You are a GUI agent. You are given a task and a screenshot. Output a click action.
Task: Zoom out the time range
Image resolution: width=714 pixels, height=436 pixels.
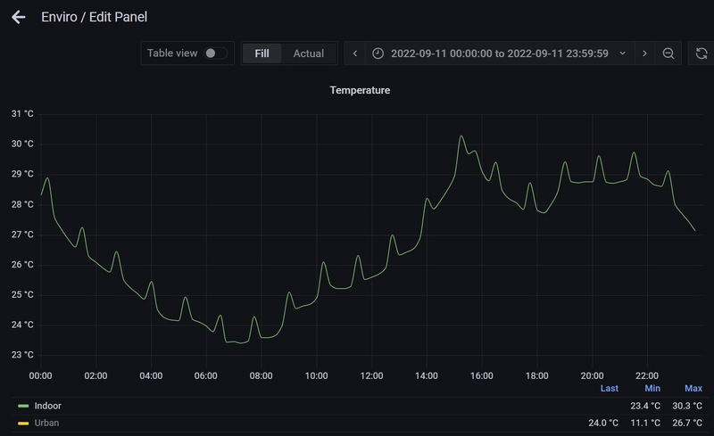coord(668,53)
